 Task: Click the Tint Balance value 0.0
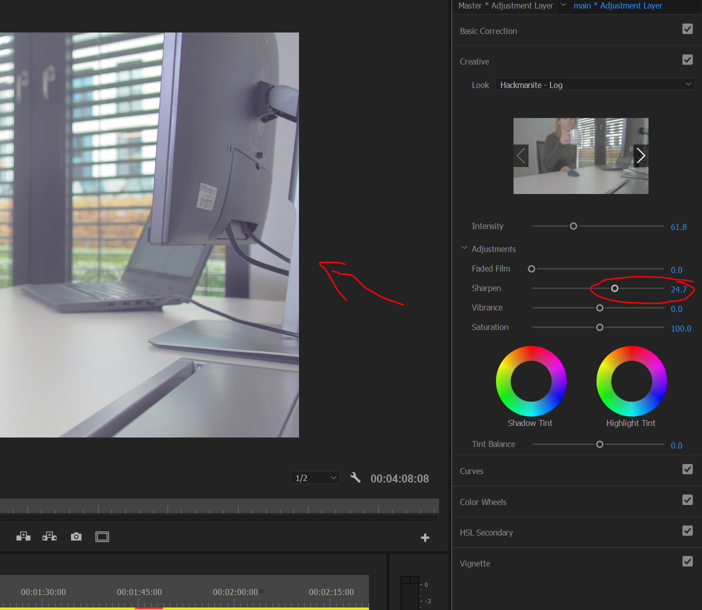pos(676,445)
